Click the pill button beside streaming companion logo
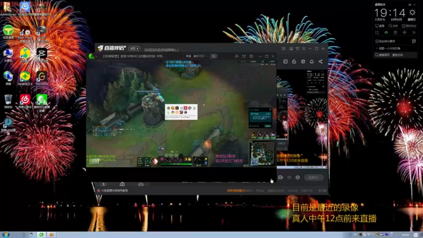Image resolution: width=423 pixels, height=238 pixels. coord(134,48)
